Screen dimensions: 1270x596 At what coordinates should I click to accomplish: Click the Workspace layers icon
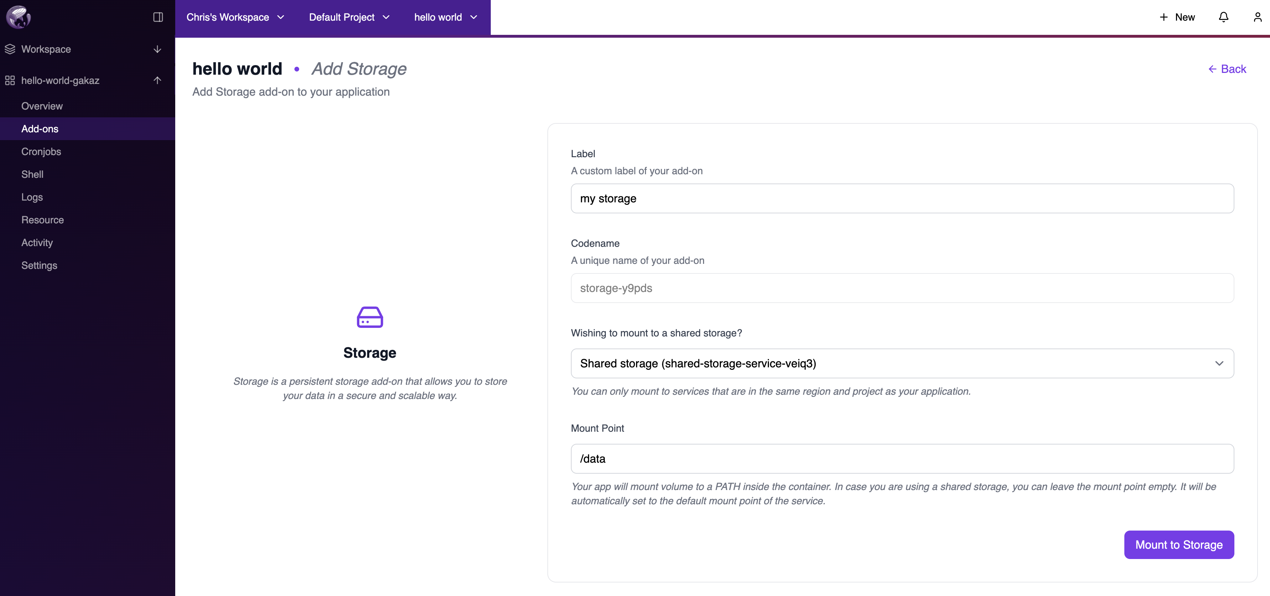pyautogui.click(x=10, y=49)
